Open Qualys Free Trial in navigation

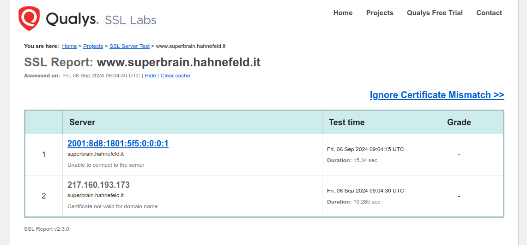[x=435, y=13]
